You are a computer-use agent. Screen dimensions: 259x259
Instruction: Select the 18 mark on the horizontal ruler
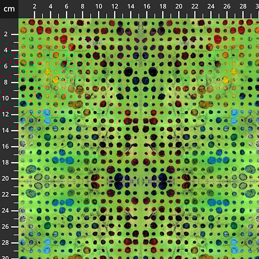click(163, 6)
